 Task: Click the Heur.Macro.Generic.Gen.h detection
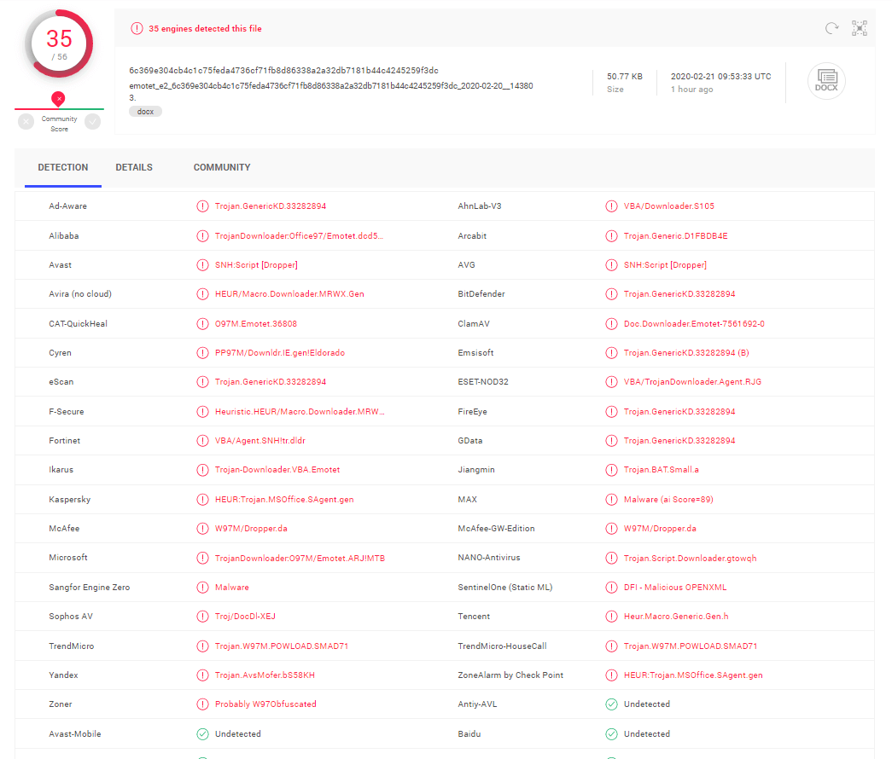(x=676, y=617)
